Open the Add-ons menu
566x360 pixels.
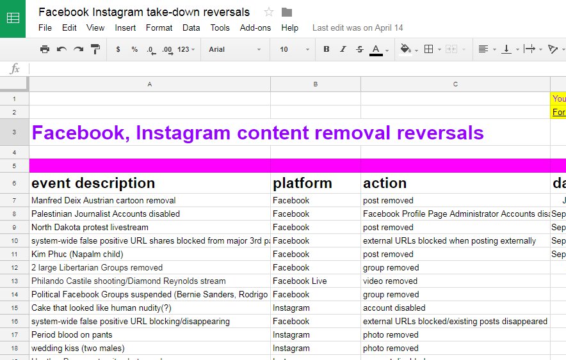(x=255, y=27)
